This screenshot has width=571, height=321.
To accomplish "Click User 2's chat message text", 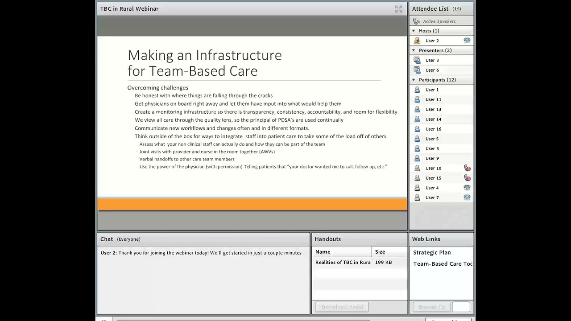I will [x=210, y=253].
